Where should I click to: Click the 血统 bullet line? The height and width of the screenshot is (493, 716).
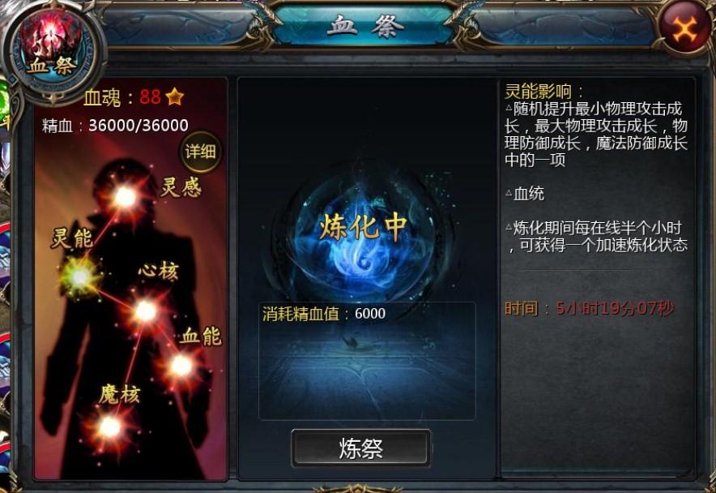(525, 194)
